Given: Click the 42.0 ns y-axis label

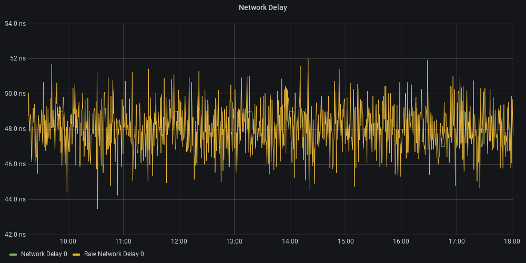Looking at the screenshot, I should coord(15,234).
